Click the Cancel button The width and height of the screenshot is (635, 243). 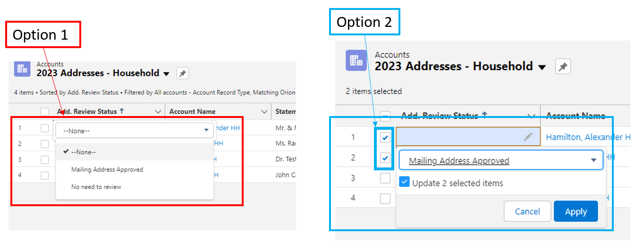(x=527, y=211)
